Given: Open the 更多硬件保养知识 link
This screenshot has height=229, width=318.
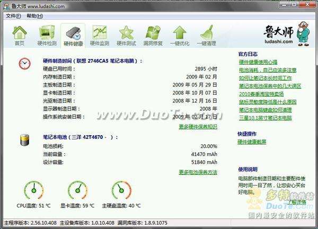Looking at the screenshot, I should pos(198,127).
